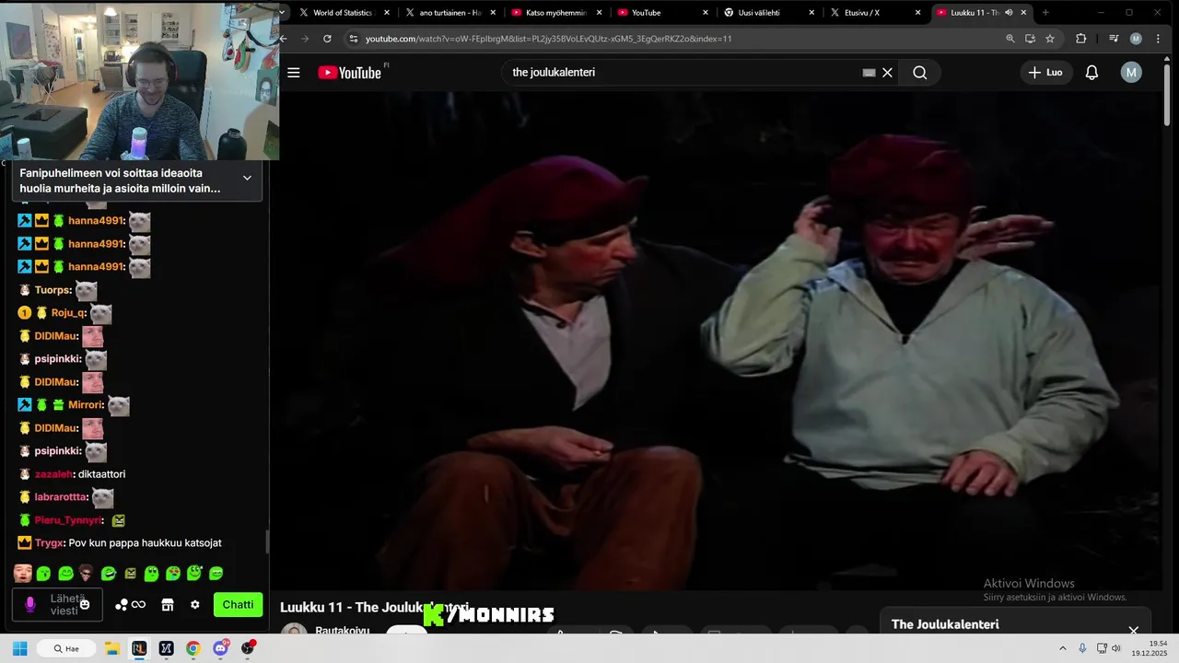Viewport: 1179px width, 663px height.
Task: Open the Chrome extensions puzzle icon
Action: (1081, 39)
